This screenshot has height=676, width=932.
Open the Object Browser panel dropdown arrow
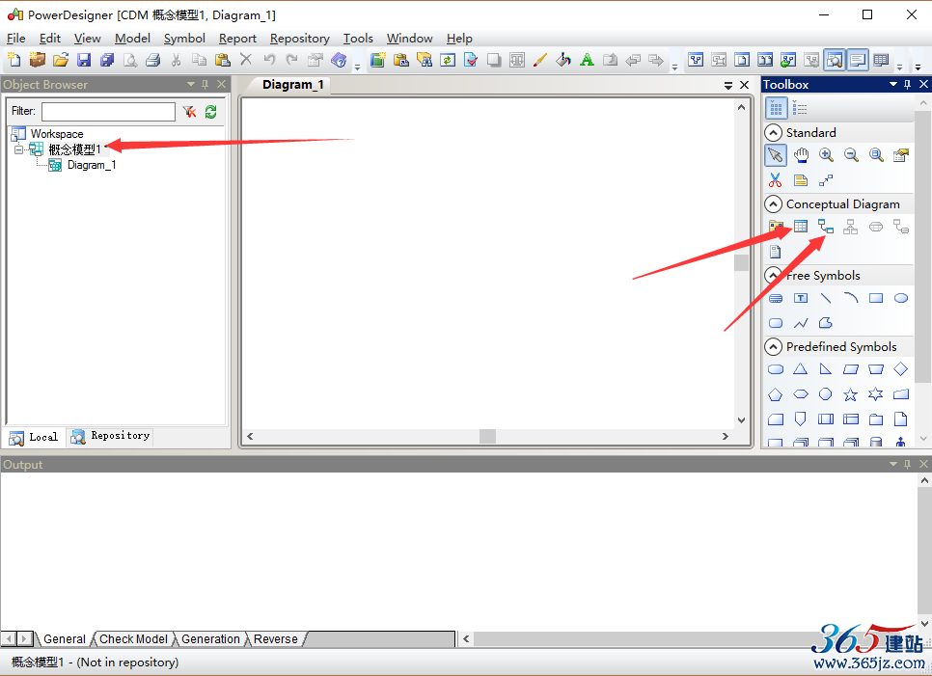tap(191, 84)
